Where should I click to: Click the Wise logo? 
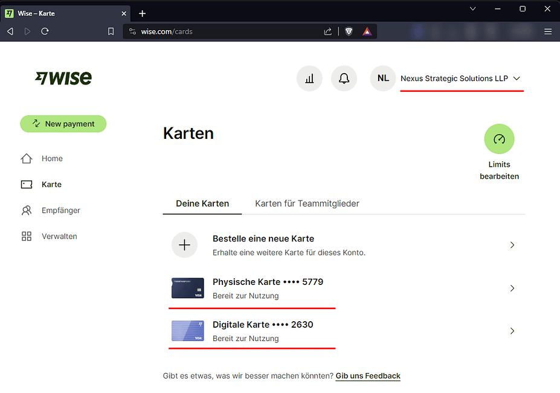[63, 78]
